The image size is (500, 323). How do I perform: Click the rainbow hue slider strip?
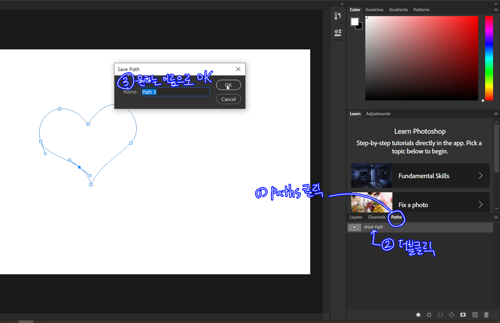(x=489, y=58)
